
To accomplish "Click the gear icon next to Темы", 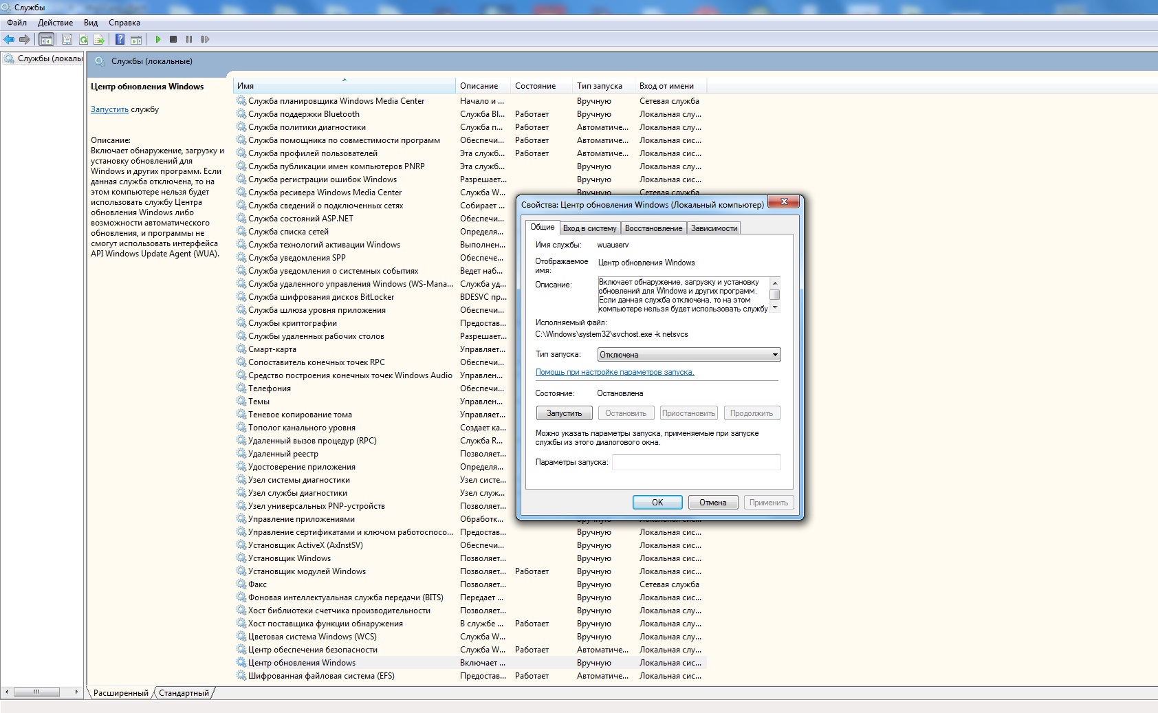I will pos(241,402).
